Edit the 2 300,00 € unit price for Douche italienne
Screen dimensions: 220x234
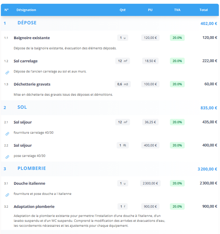pos(150,183)
